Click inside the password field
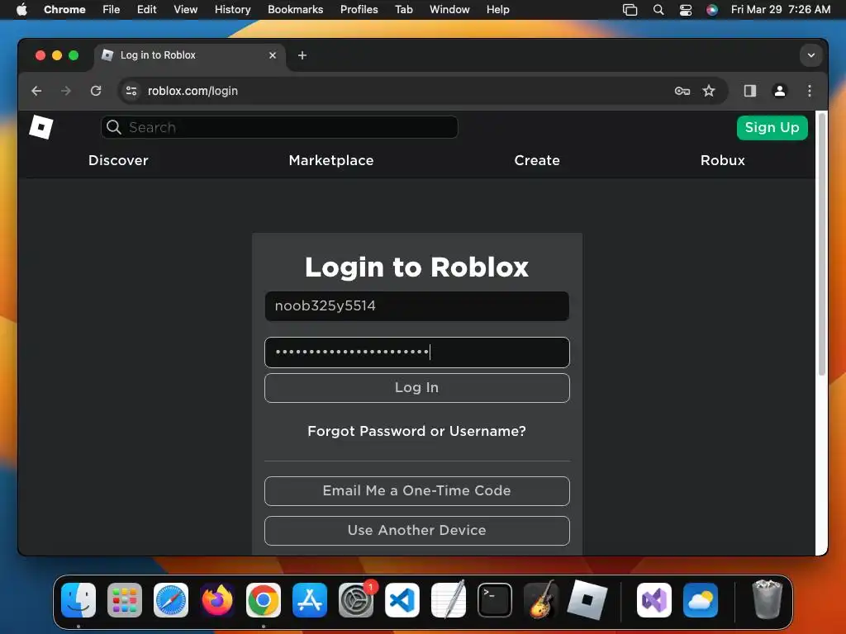Viewport: 846px width, 634px height. (x=417, y=352)
